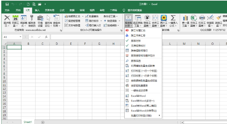Image resolution: width=227 pixels, height=124 pixels.
Task: Open the 其他工具 brush icon
Action: pos(218,18)
